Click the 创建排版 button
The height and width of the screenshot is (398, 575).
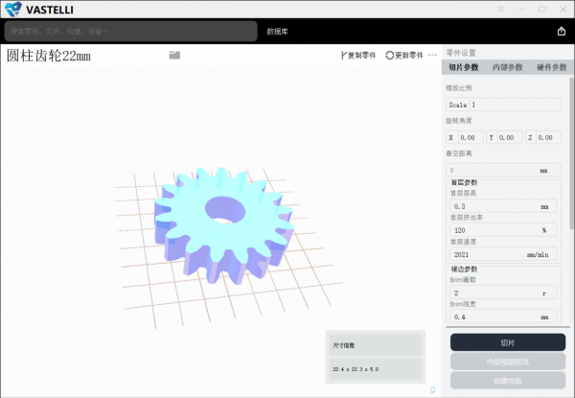(507, 381)
